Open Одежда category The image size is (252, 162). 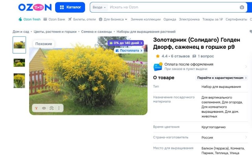tap(170, 19)
